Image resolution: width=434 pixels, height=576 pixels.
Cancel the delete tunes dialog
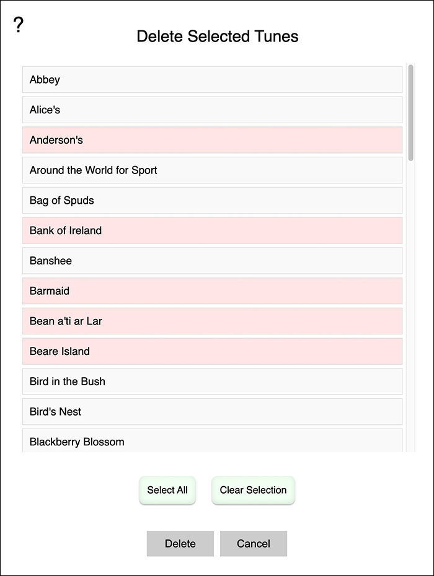click(254, 544)
